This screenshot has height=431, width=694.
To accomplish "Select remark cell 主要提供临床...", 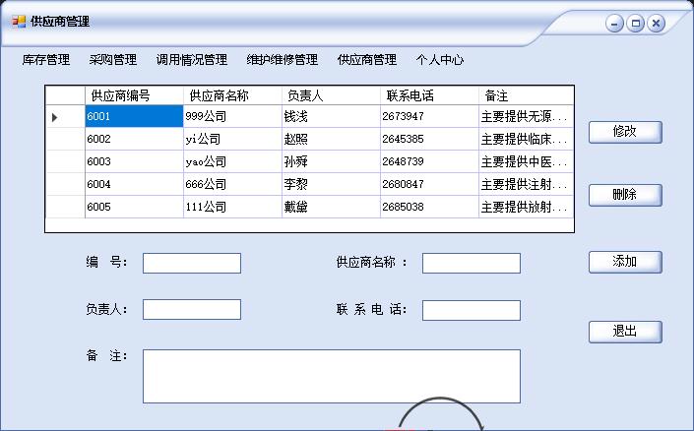I will pyautogui.click(x=527, y=139).
